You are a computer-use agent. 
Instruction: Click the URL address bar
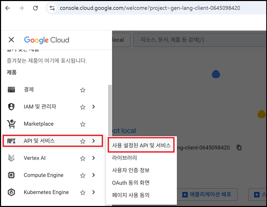150,8
